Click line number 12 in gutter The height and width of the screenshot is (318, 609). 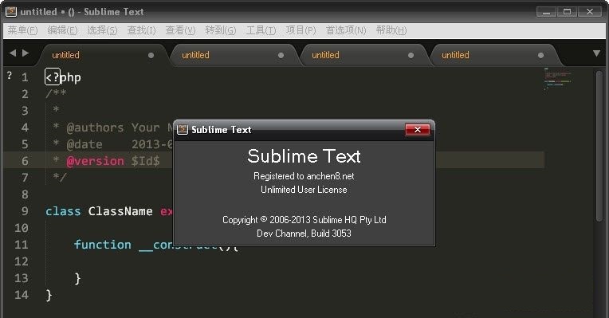tap(22, 261)
